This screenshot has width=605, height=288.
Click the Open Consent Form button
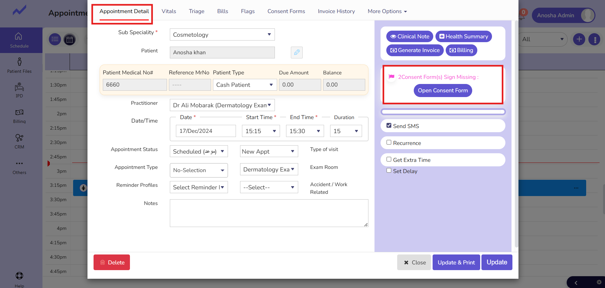(442, 91)
